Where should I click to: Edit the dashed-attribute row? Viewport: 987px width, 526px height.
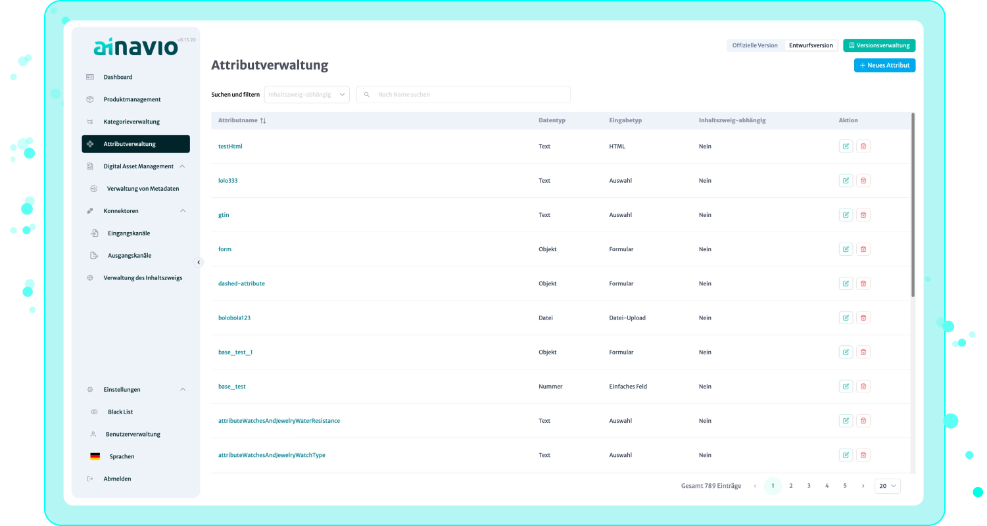846,283
